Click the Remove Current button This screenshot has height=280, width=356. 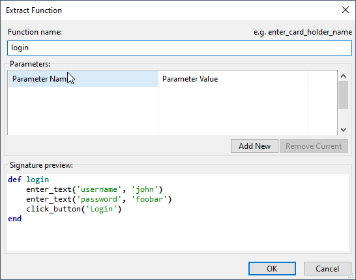click(314, 146)
